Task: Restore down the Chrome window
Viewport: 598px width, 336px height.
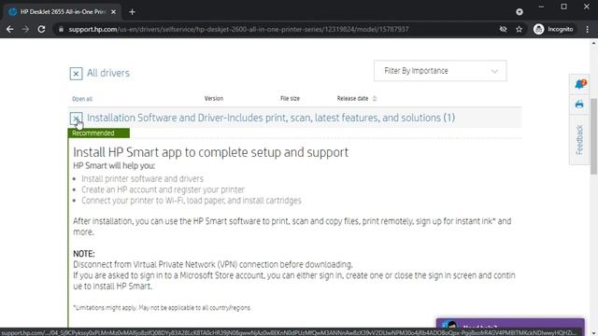Action: [x=563, y=7]
